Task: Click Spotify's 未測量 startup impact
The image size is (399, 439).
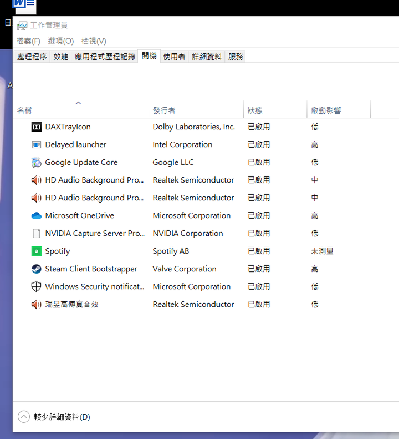Action: pyautogui.click(x=322, y=251)
